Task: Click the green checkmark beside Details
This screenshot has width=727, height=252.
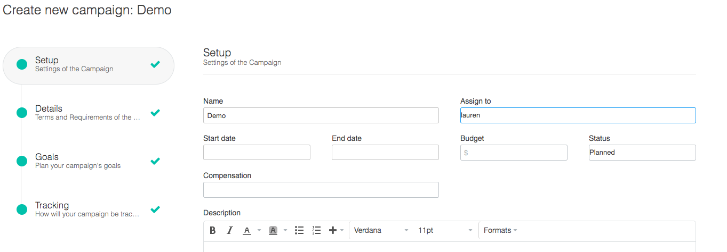Action: (x=155, y=113)
